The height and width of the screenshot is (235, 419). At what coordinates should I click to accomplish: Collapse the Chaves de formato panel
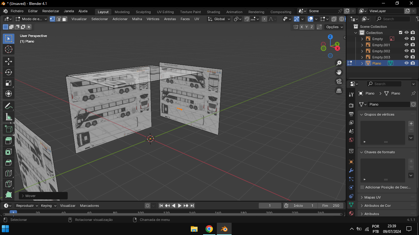[362, 152]
